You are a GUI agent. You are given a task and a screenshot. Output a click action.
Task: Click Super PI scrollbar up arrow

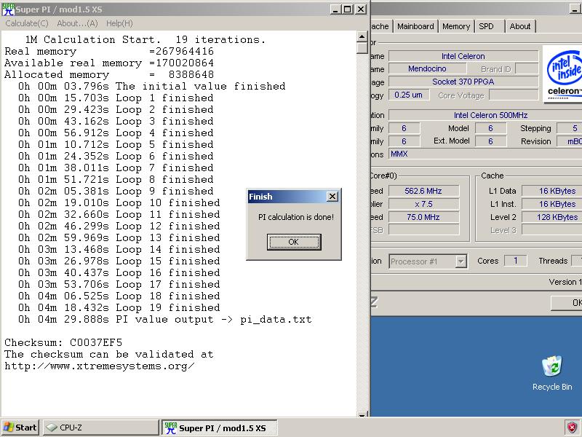[x=362, y=36]
